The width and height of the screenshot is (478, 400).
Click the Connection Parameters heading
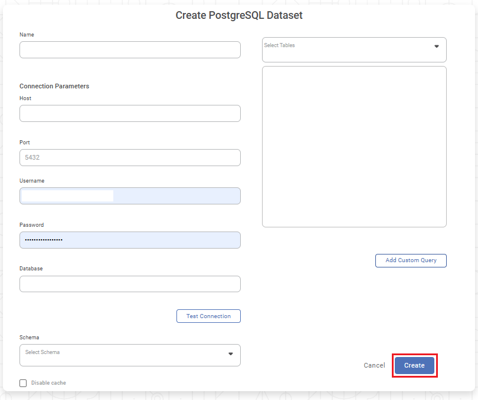pos(54,86)
